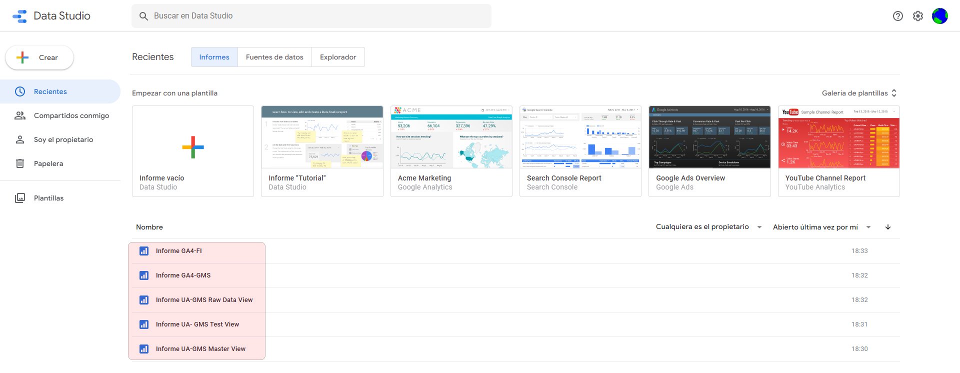The width and height of the screenshot is (960, 373).
Task: Click the person icon beside Soy el propietario
Action: coord(20,139)
